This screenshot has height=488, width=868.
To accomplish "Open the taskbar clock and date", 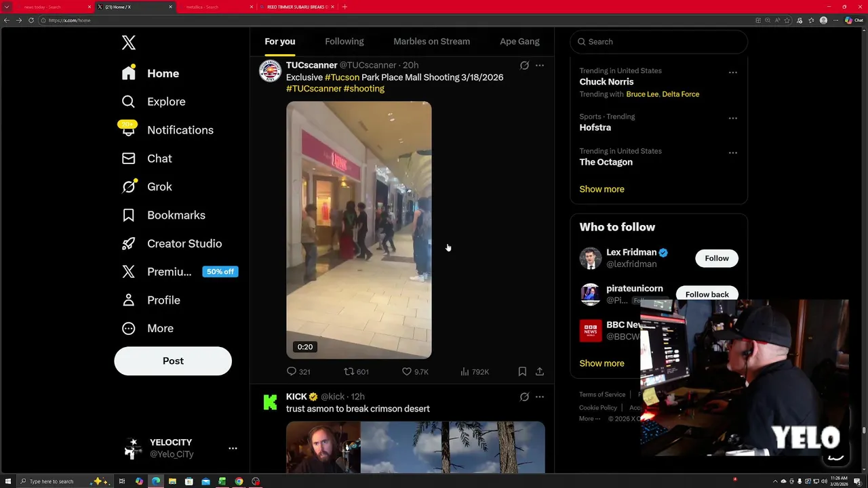I will tap(840, 481).
